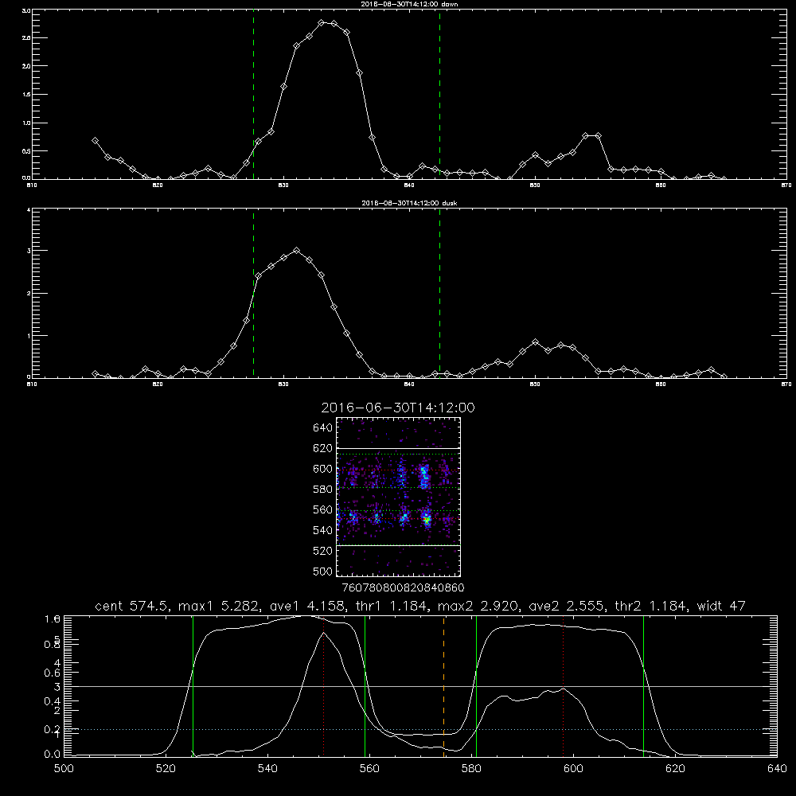Screen dimensions: 796x796
Task: Click the green vertical line near 581 in bottom plot
Action: coord(476,685)
